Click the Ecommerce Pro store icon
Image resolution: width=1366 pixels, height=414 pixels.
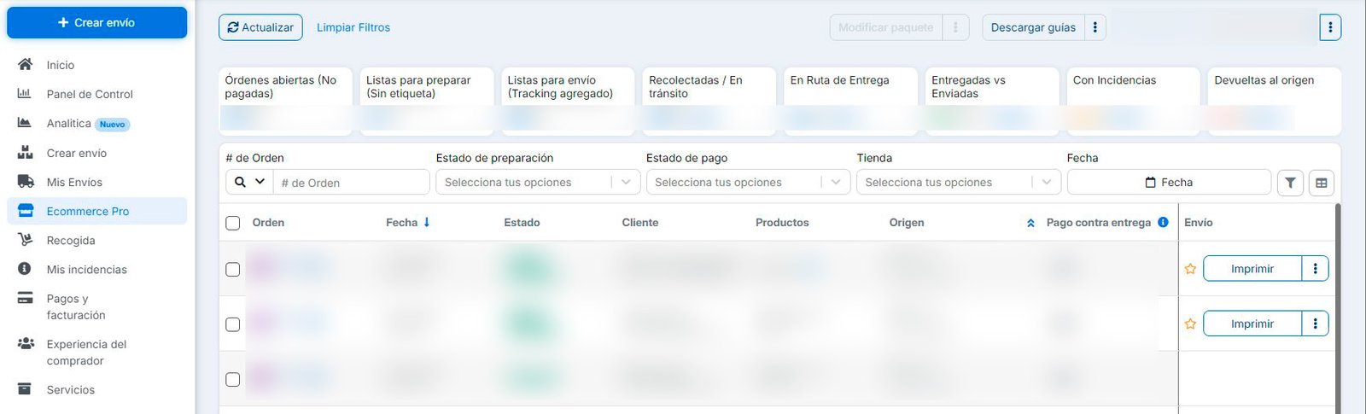point(25,211)
